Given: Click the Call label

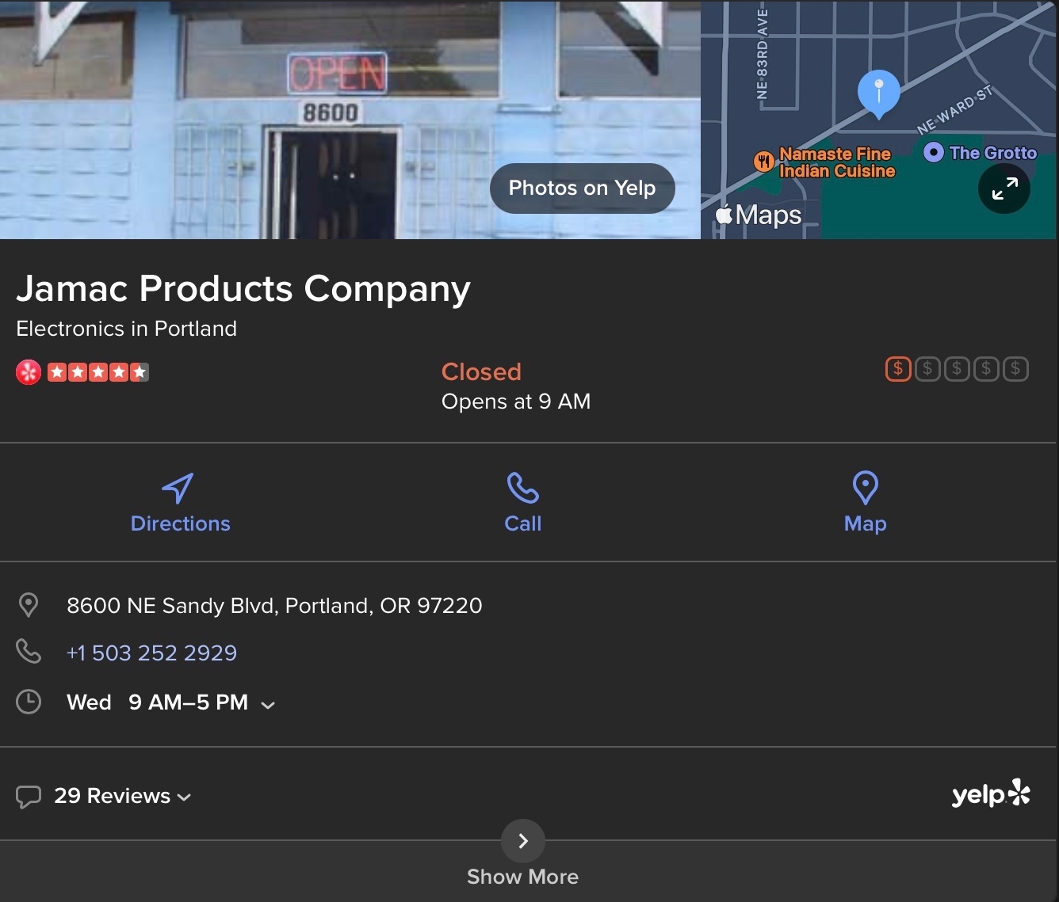Looking at the screenshot, I should (x=523, y=523).
